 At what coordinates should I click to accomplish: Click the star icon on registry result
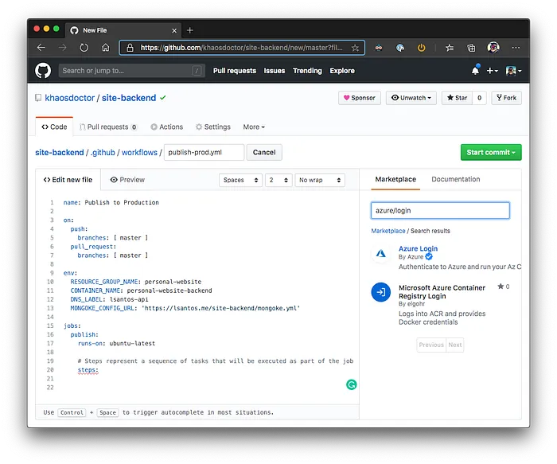(x=501, y=287)
